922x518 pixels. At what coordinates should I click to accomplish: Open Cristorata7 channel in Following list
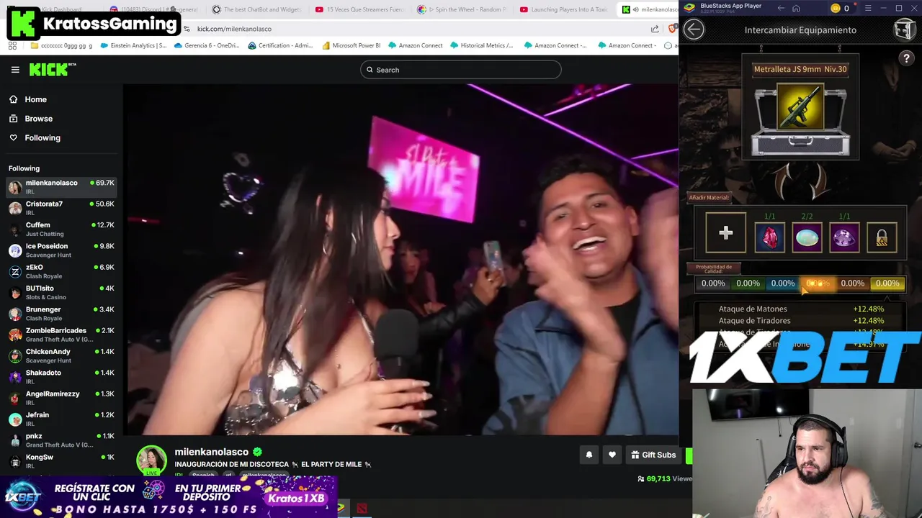click(x=61, y=208)
